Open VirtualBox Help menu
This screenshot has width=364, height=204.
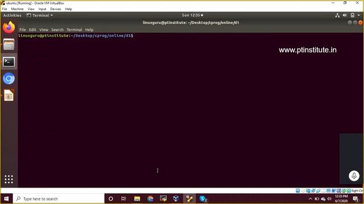tap(68, 9)
